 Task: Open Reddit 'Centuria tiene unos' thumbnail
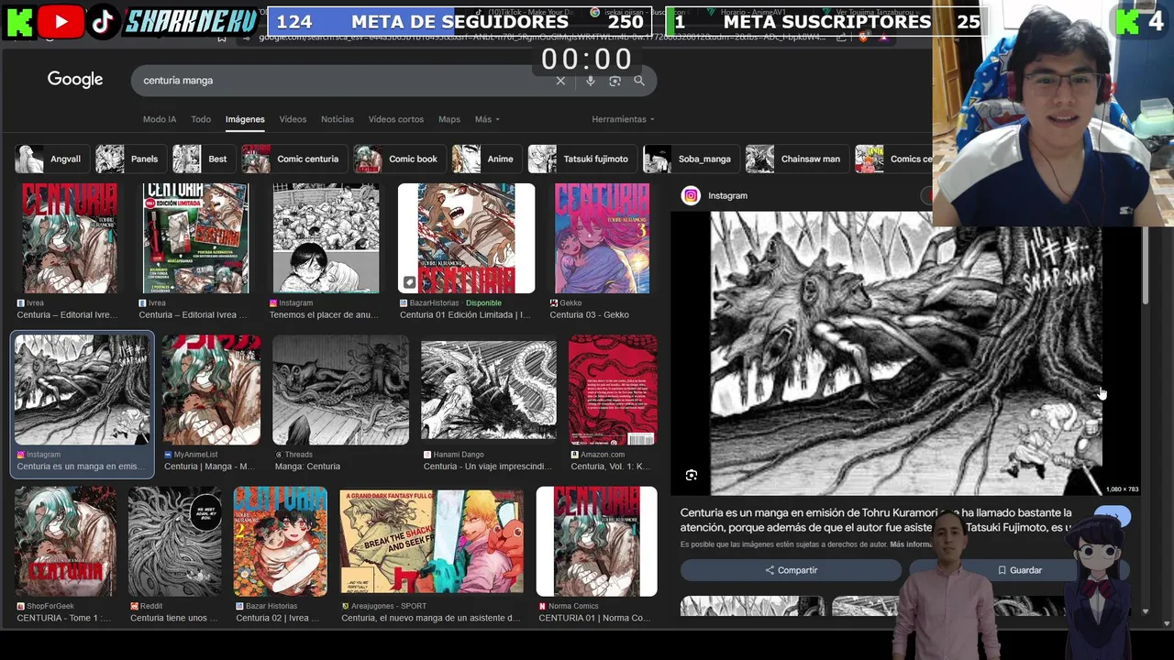point(175,542)
